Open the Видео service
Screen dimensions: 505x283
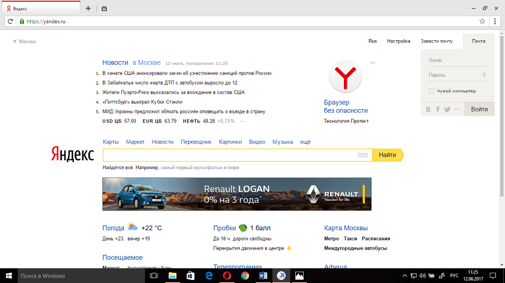click(257, 142)
